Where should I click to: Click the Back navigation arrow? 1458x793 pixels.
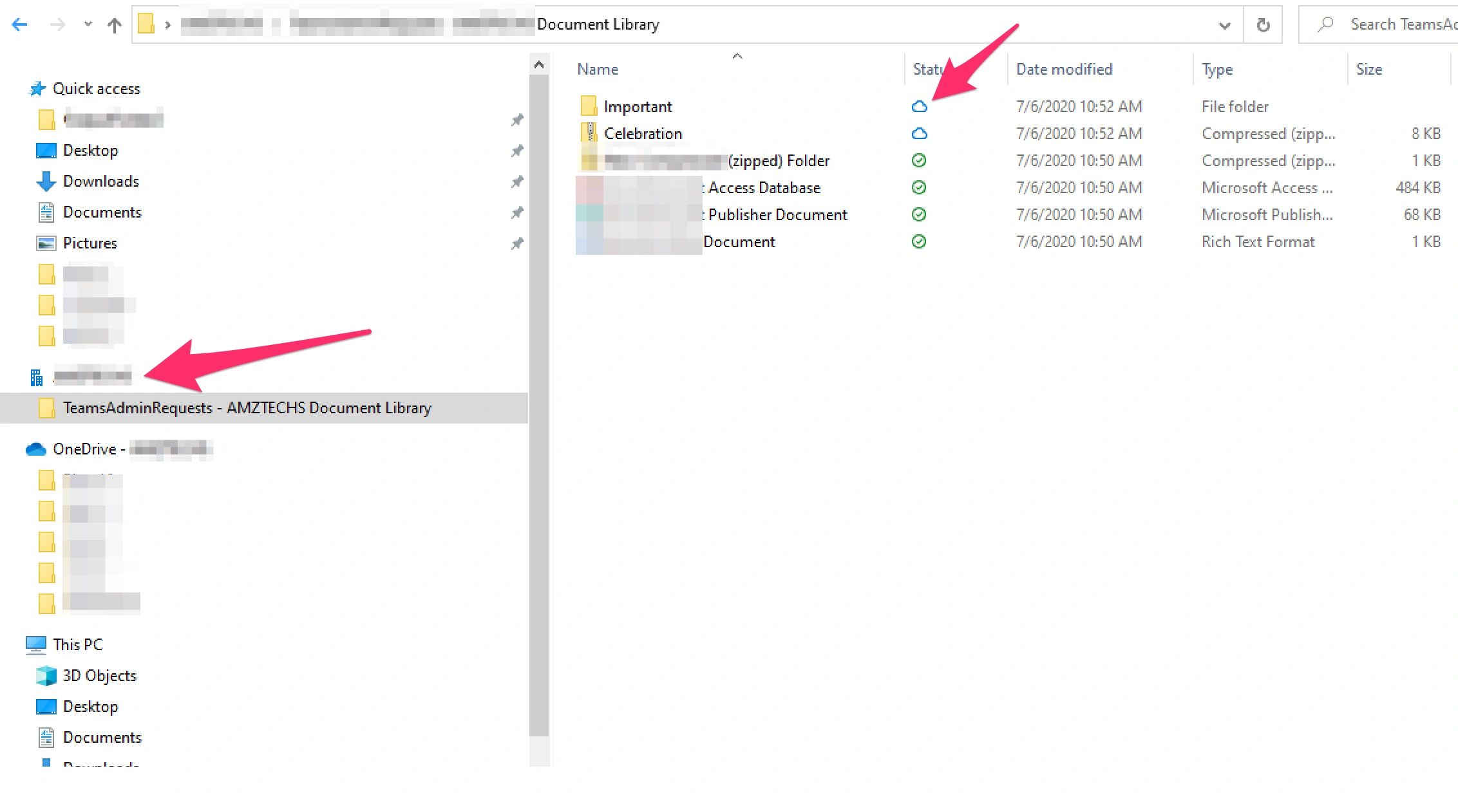(x=20, y=24)
